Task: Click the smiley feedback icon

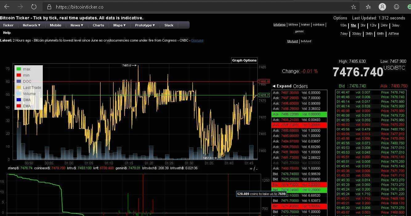Action: (397, 7)
